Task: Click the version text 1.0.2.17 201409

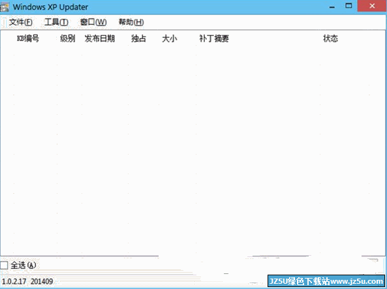Action: [27, 281]
